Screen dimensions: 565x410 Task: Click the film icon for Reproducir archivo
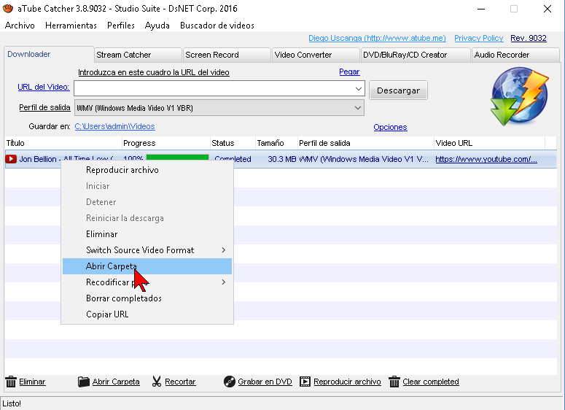pyautogui.click(x=305, y=382)
